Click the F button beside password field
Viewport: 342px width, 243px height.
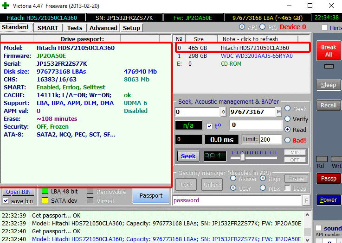point(306,200)
